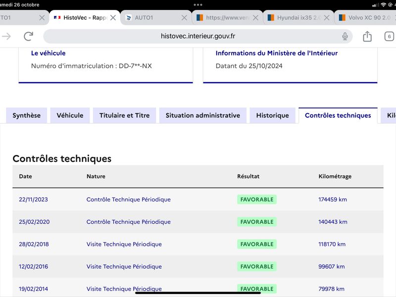Click FAVORABLE badge for 25/02/2020

pyautogui.click(x=257, y=222)
